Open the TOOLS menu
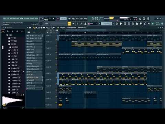165x124 pixels. coord(32,19)
